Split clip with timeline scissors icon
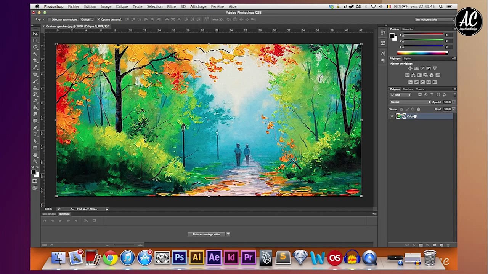 [x=86, y=221]
